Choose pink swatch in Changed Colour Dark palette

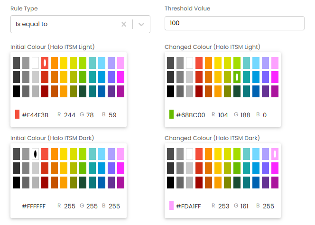click(275, 154)
